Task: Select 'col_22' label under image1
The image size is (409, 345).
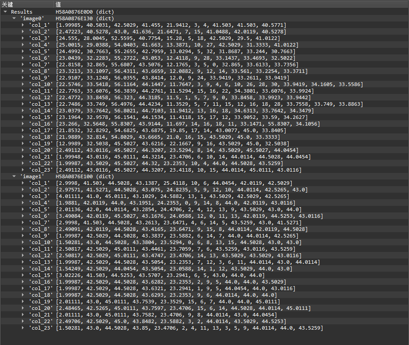Action: click(x=41, y=321)
